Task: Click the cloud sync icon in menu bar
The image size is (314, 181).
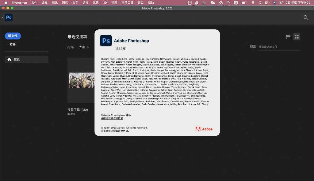Action: click(221, 2)
